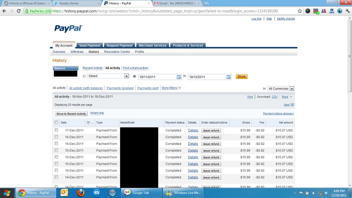Launch Outlook from the taskbar

pyautogui.click(x=64, y=193)
